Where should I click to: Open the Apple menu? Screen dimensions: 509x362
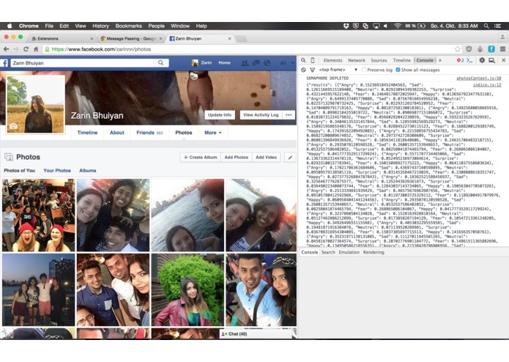point(10,26)
